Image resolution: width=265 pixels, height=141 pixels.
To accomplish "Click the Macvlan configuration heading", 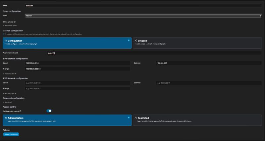I will click(x=13, y=31).
